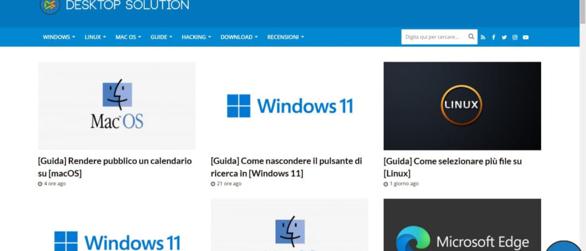The height and width of the screenshot is (251, 586).
Task: Open the YouTube icon in navbar
Action: [526, 37]
